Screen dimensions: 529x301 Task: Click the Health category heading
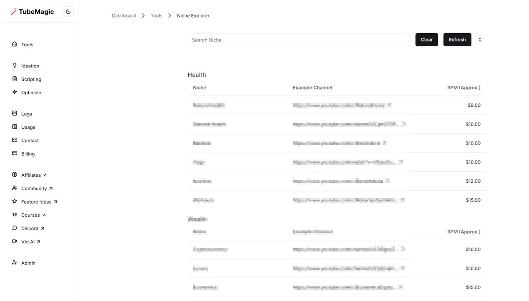point(197,75)
